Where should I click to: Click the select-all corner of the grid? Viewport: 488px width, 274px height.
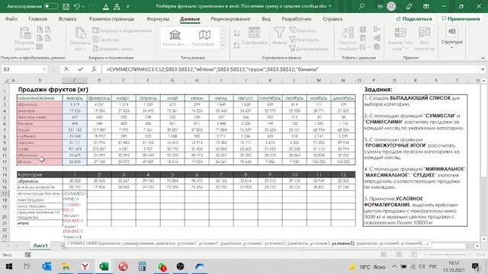pos(5,81)
